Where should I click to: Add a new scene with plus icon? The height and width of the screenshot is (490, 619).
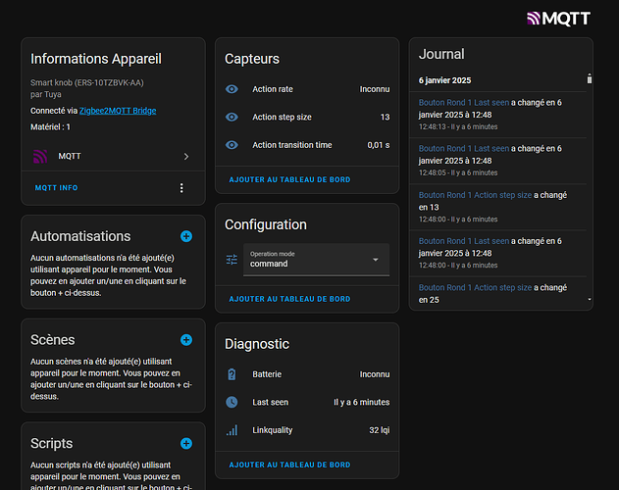186,340
